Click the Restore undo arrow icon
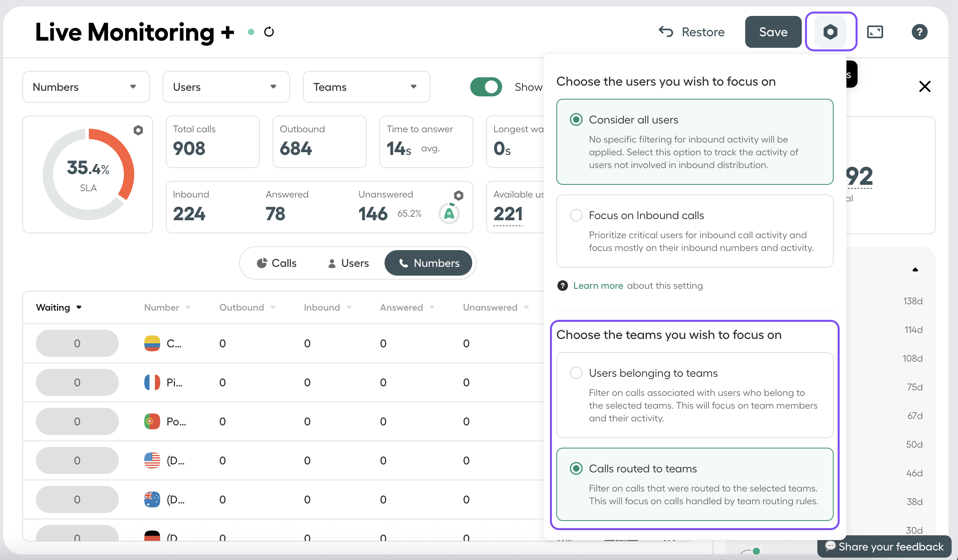The width and height of the screenshot is (958, 560). point(666,31)
